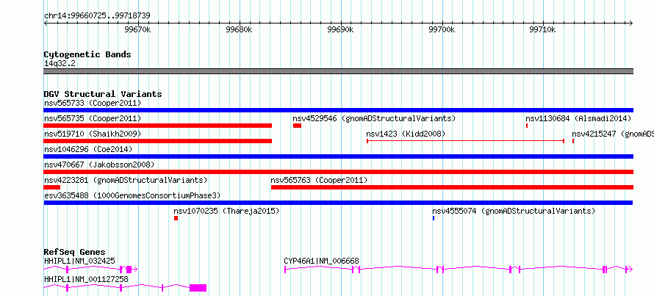Click the large last exon of HHIPL1 NM_001127258
The height and width of the screenshot is (296, 654).
point(198,288)
